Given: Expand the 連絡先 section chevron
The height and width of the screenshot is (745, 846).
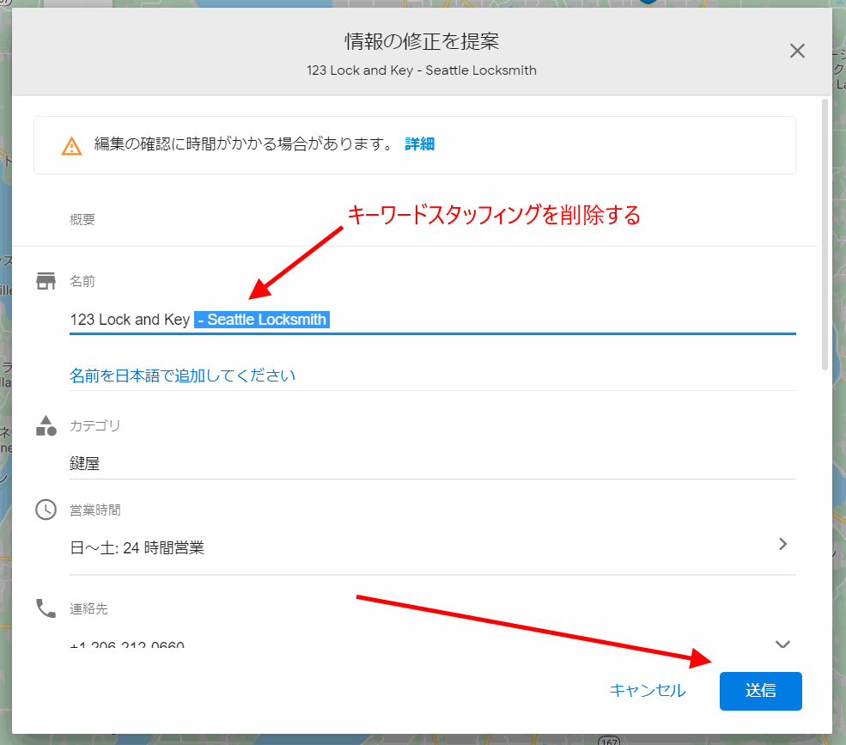Looking at the screenshot, I should pyautogui.click(x=782, y=644).
